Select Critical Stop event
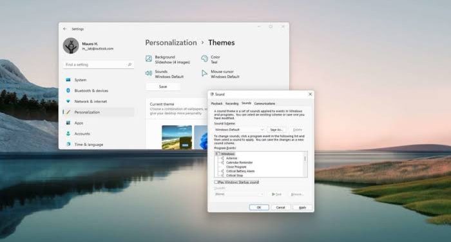 235,175
